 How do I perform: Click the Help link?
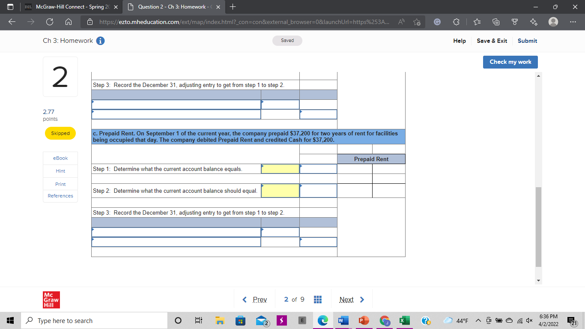point(460,41)
